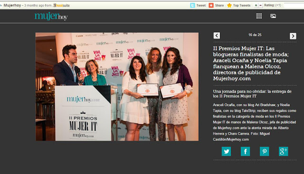Open the photo gallery view icon
This screenshot has width=304, height=174.
[273, 16]
